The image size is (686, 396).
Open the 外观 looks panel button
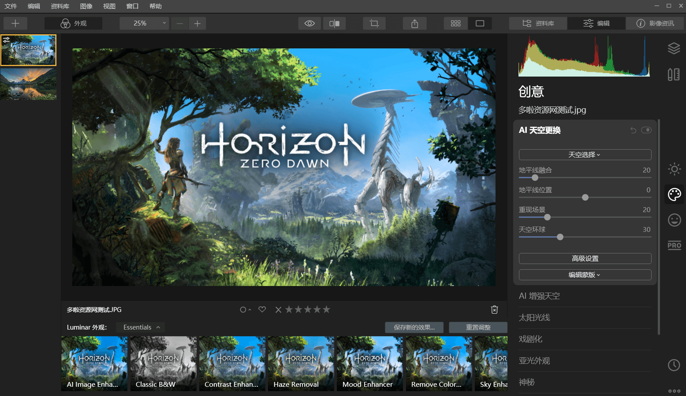(73, 23)
